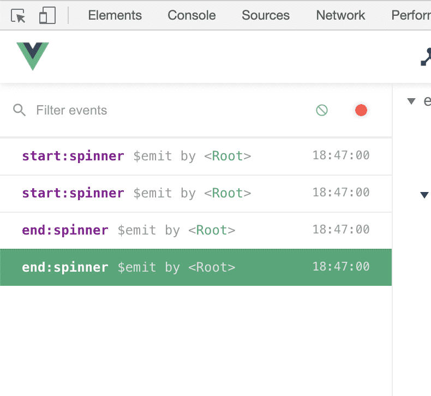The width and height of the screenshot is (431, 396).
Task: Click the Root link in first event
Action: coord(228,156)
